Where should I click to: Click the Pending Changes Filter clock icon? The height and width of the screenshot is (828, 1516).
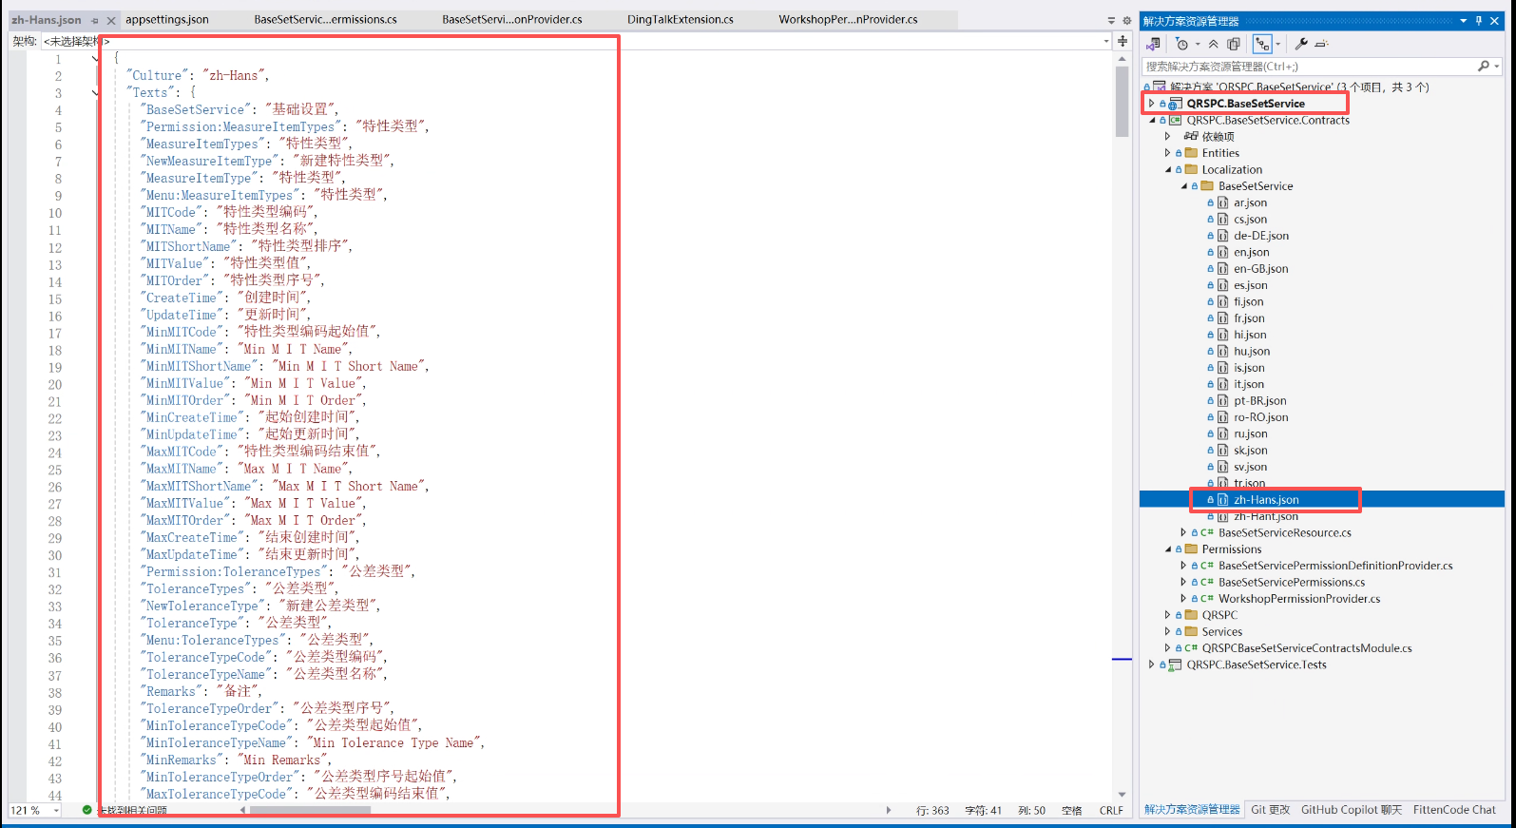pos(1181,44)
